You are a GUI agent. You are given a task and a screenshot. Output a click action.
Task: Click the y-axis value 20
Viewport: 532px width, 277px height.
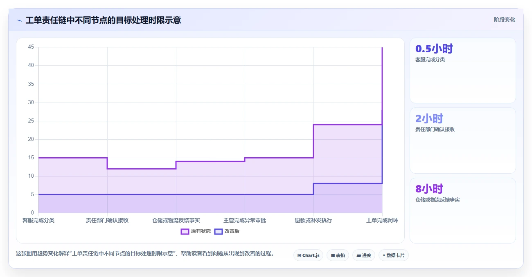31,139
